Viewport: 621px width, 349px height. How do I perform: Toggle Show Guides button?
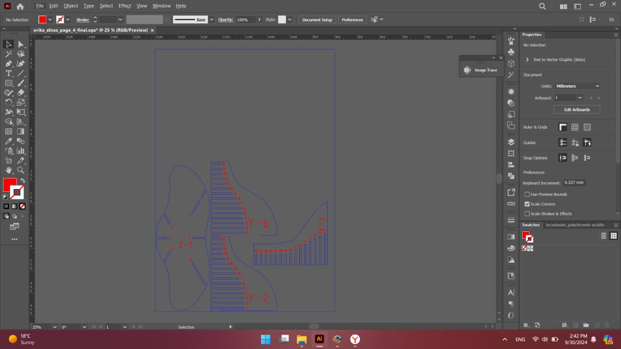[x=563, y=143]
